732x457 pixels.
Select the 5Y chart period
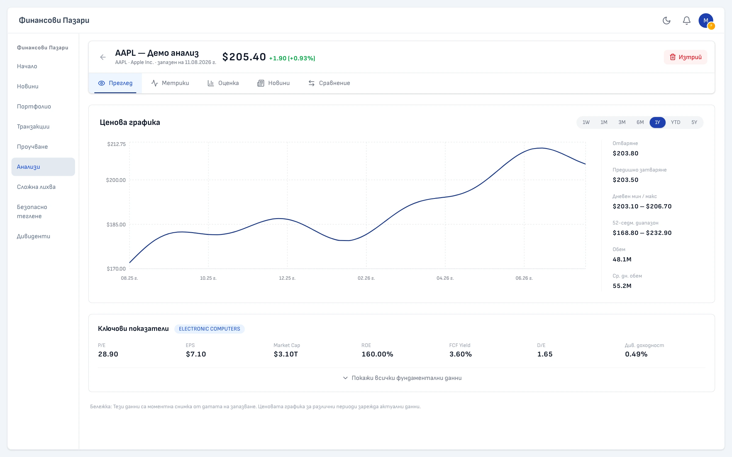694,122
